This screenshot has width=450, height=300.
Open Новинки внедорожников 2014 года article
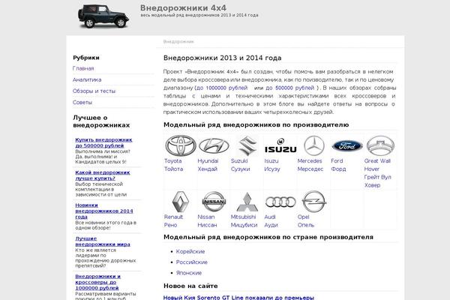(104, 211)
